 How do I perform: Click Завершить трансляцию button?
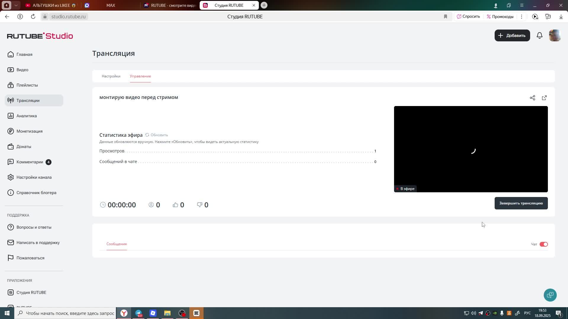[x=521, y=203]
